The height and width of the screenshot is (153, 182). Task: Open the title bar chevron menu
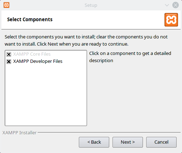(x=167, y=5)
